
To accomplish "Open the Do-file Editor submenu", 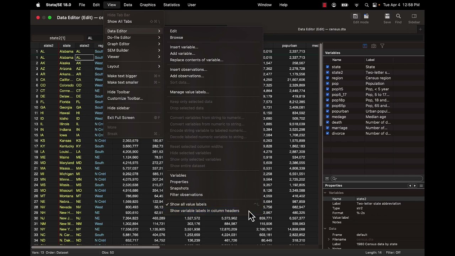I will [134, 37].
